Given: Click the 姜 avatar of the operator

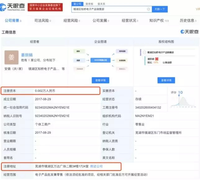Looking at the screenshot, I should [x=11, y=57].
